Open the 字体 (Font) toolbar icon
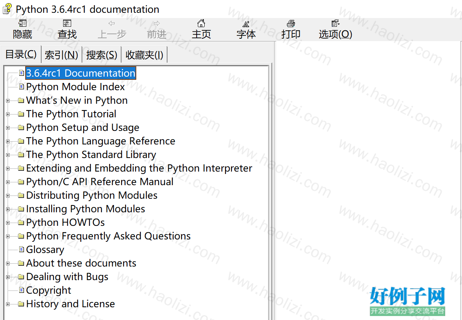 (x=246, y=24)
